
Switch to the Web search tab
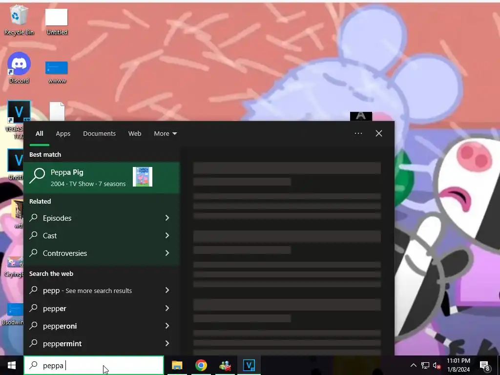click(135, 134)
